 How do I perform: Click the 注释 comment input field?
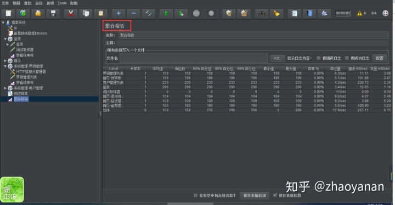[253, 43]
